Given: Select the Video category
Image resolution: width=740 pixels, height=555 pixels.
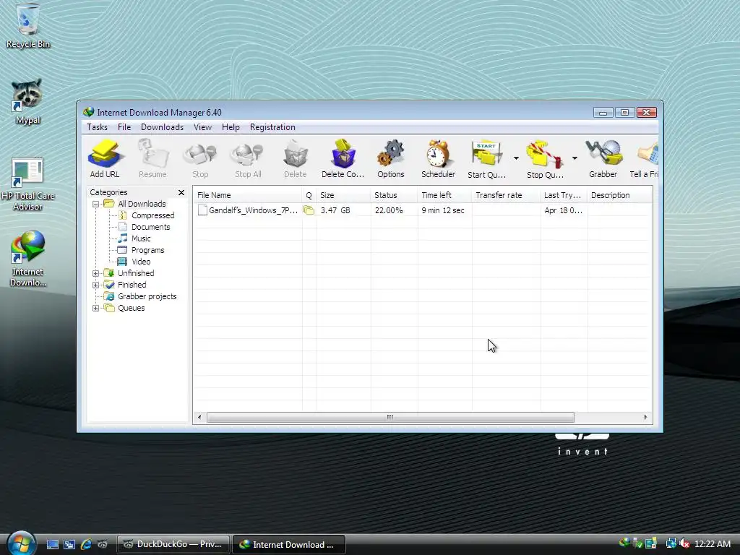Looking at the screenshot, I should [141, 262].
